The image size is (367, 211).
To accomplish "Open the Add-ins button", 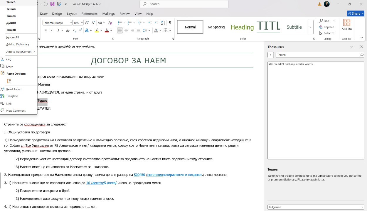I will tap(346, 25).
